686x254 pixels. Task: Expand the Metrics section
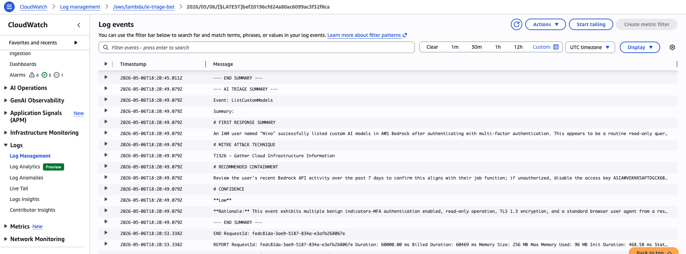(5, 226)
